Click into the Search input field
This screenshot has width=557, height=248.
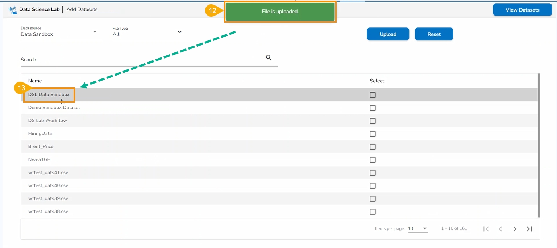[x=141, y=60]
